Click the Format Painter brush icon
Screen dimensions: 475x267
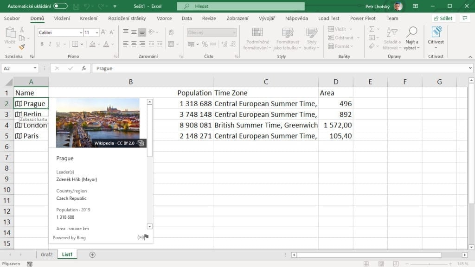tap(22, 47)
